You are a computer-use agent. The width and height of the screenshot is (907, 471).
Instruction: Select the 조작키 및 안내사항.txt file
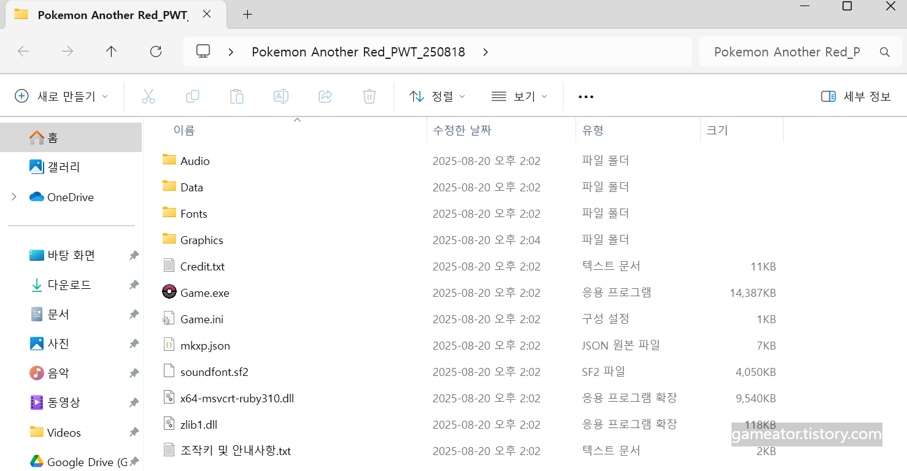click(236, 451)
